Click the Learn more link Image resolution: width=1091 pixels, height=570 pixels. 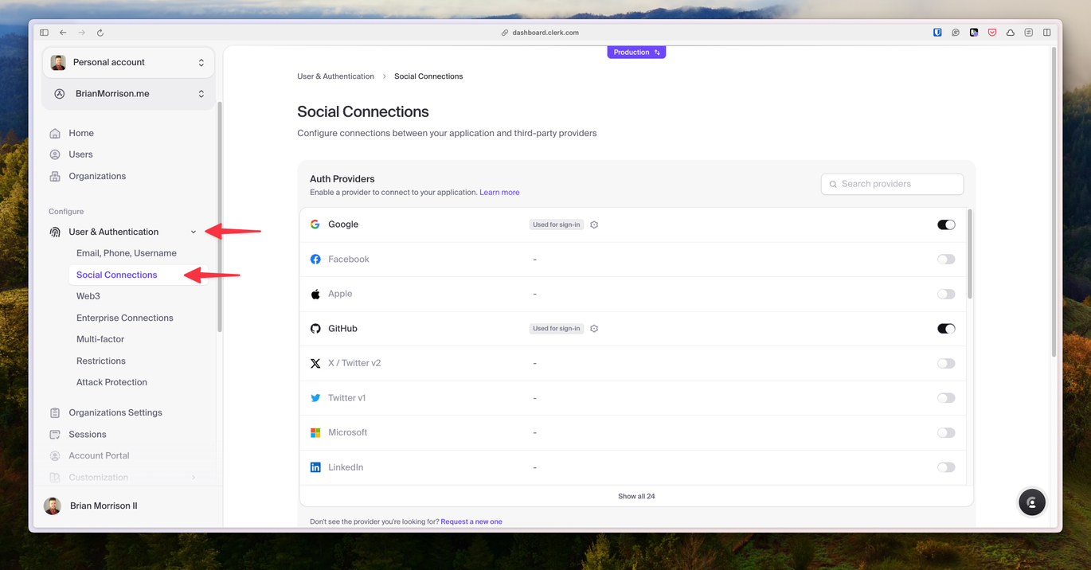coord(499,193)
